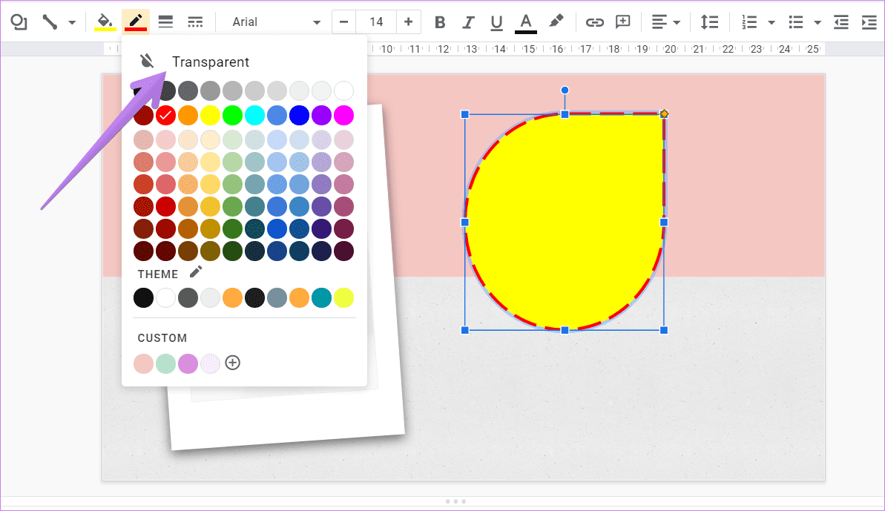Screen dimensions: 885x511
Task: Click the bottom-right resize handle of shape
Action: [664, 330]
